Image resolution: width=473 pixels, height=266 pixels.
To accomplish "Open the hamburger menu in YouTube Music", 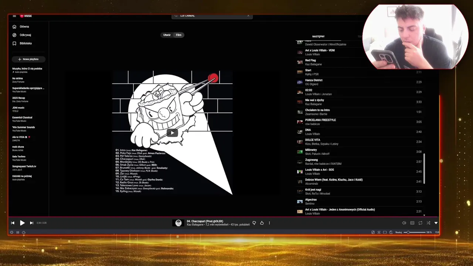I will [14, 16].
